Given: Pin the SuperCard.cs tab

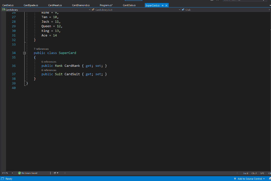Looking at the screenshot, I should click(162, 5).
